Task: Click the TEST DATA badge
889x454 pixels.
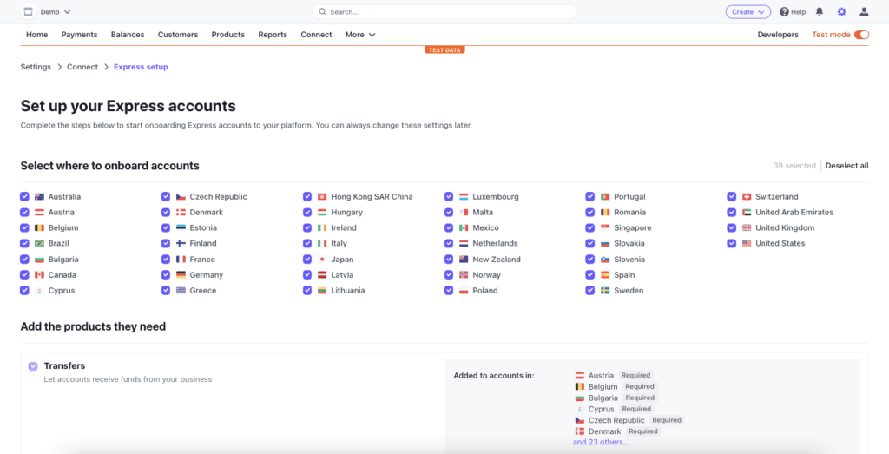Action: pos(444,49)
